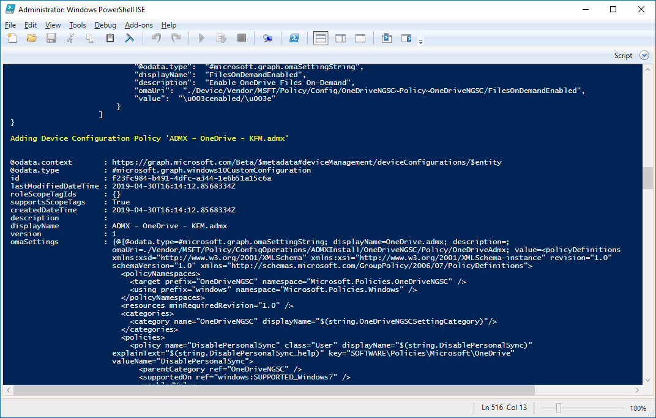The width and height of the screenshot is (656, 418).
Task: Open the Add-ons menu
Action: (138, 25)
